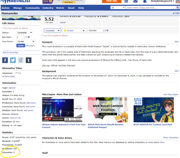Click the Reddit share icon

21,60
